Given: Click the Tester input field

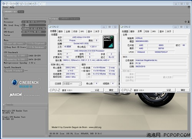Looking at the screenshot, I should 34,35.
